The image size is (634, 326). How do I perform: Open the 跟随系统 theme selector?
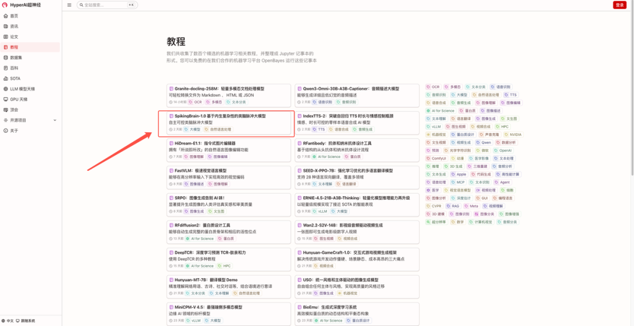(26, 321)
